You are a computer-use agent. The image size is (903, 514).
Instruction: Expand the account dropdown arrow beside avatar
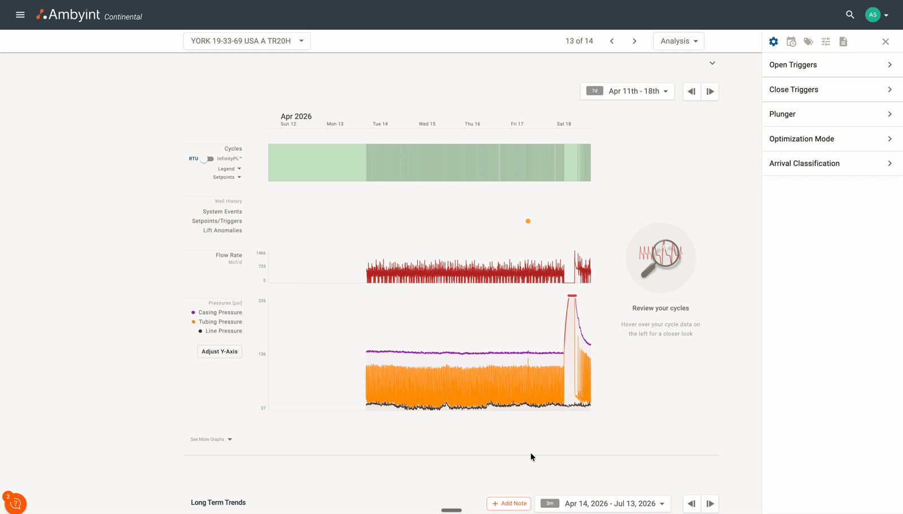[887, 15]
